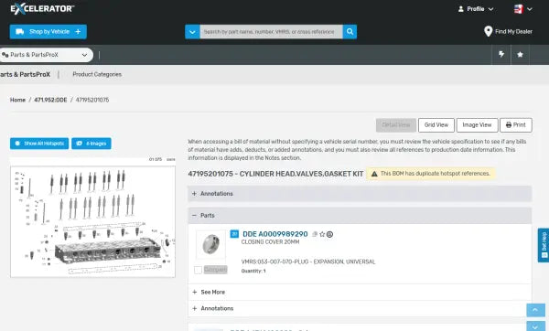Focus the part name search field
This screenshot has height=331, width=549.
click(271, 32)
